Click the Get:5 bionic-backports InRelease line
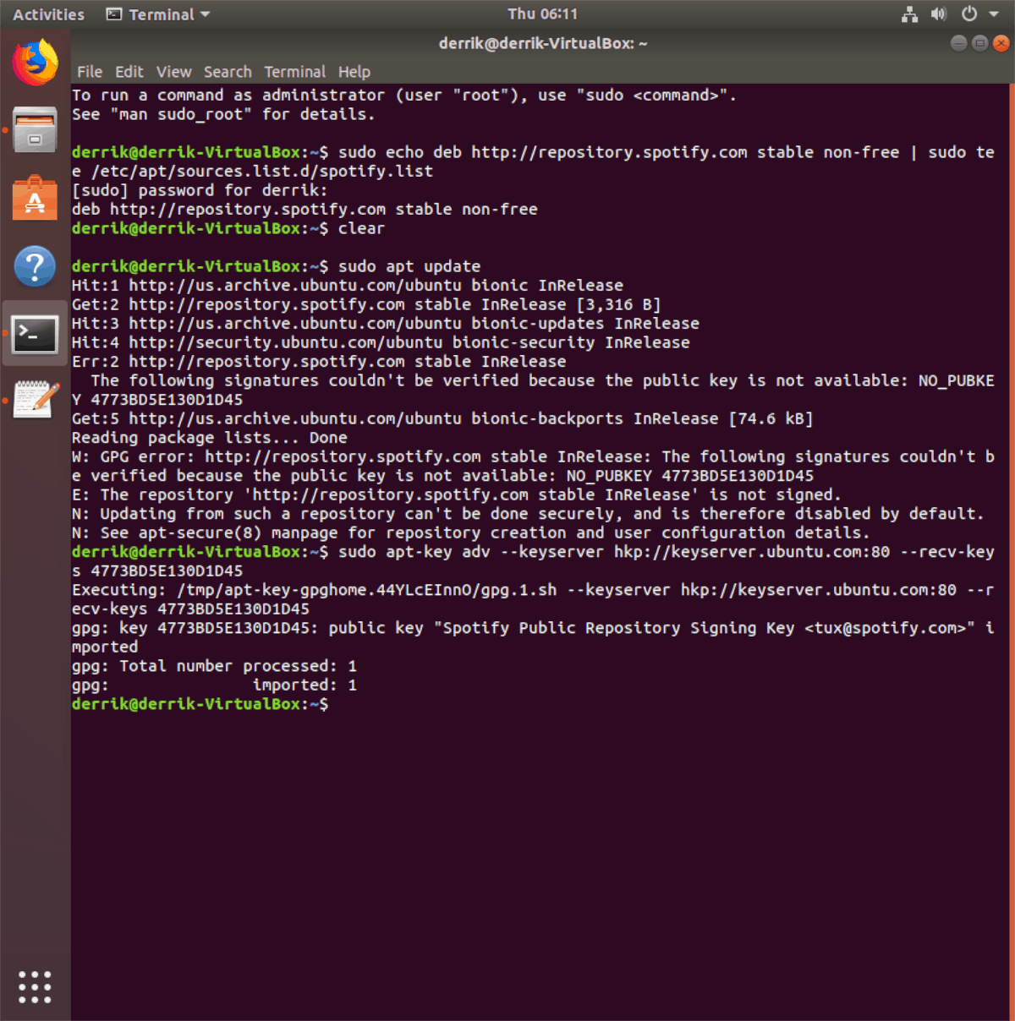The width and height of the screenshot is (1015, 1021). point(442,418)
